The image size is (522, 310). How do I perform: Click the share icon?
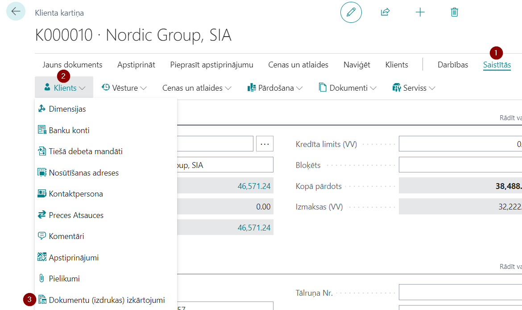tap(385, 13)
